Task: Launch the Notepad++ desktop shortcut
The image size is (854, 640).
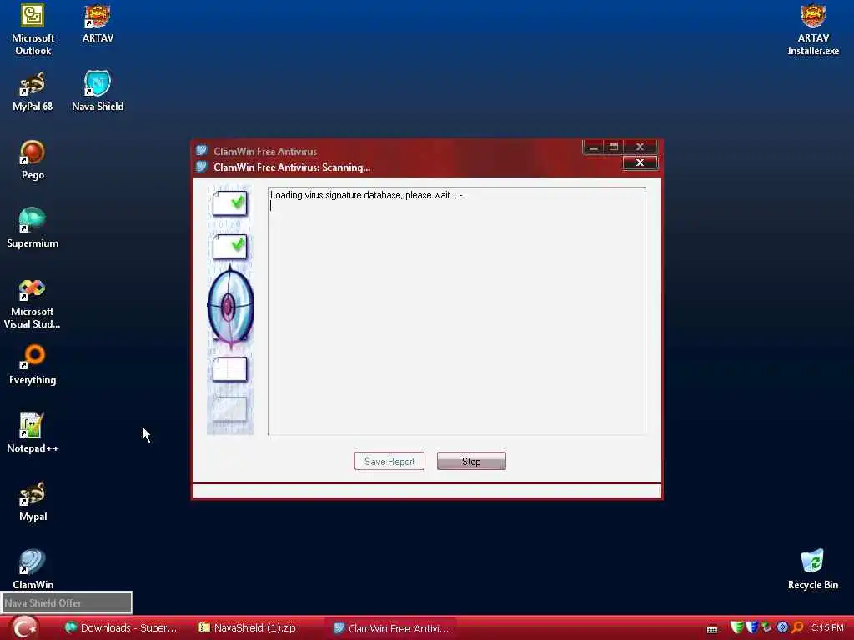Action: (x=33, y=433)
